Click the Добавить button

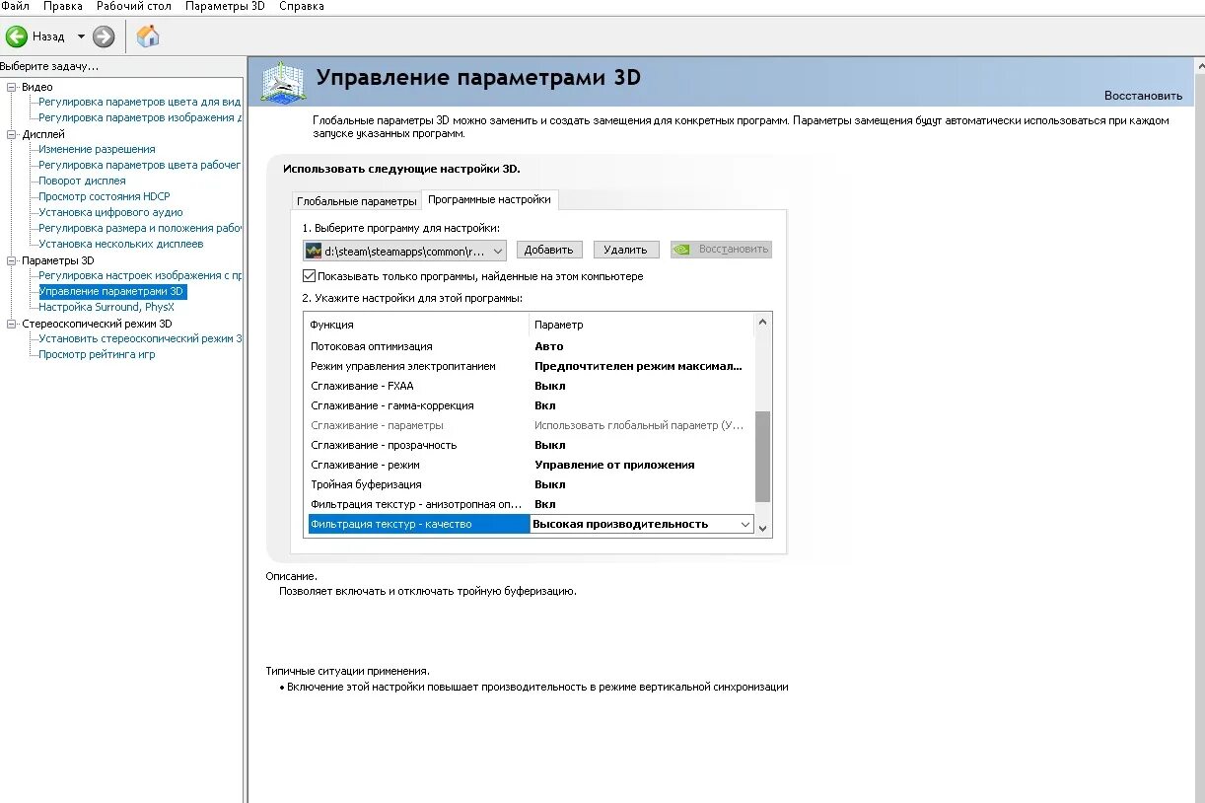click(x=548, y=250)
